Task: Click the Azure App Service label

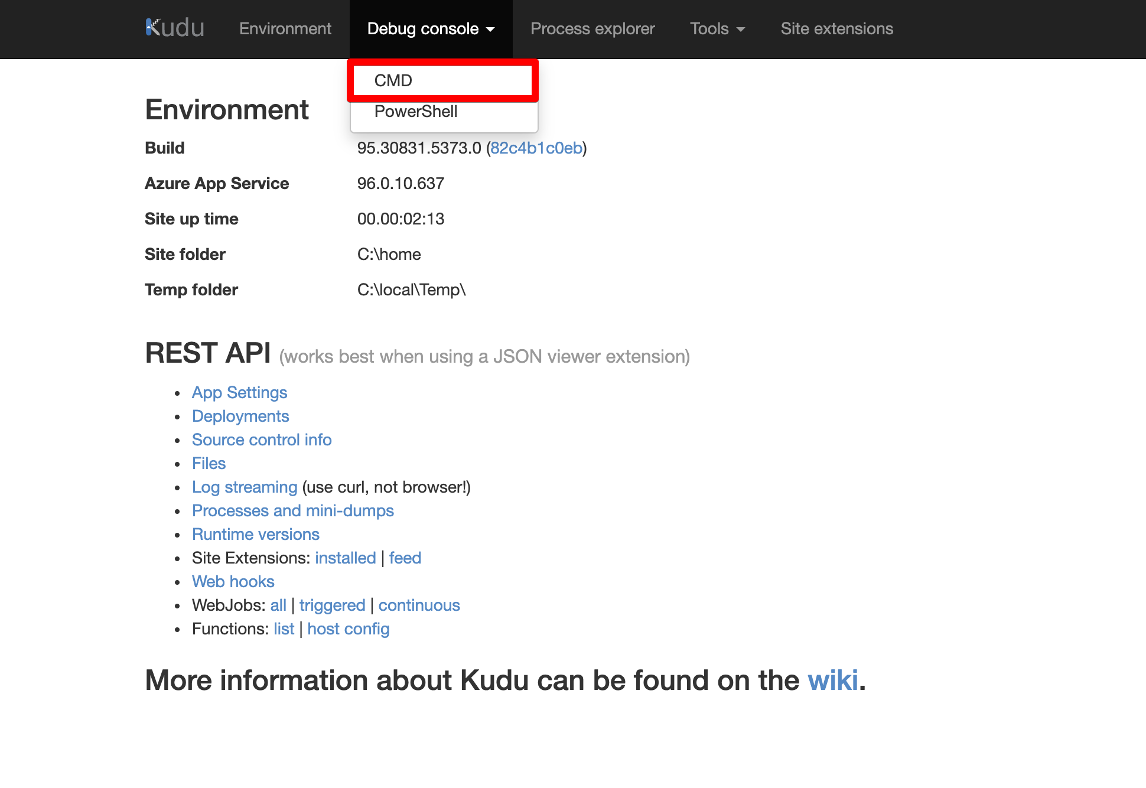Action: click(x=217, y=183)
